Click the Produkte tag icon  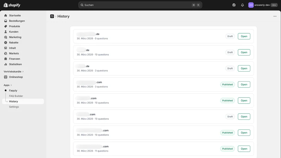coord(6,26)
